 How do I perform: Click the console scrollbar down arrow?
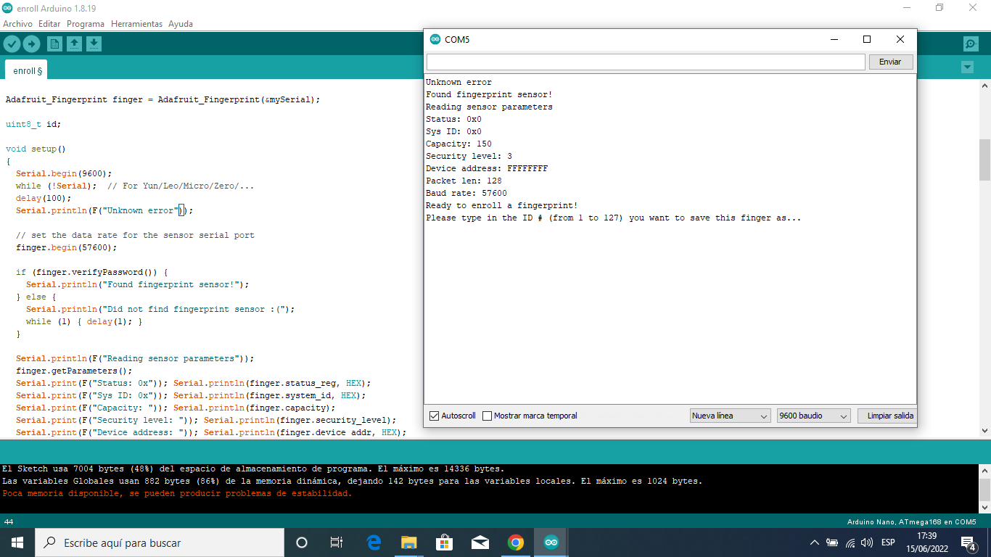click(984, 507)
